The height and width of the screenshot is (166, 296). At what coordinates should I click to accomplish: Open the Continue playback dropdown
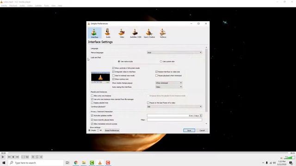(174, 107)
